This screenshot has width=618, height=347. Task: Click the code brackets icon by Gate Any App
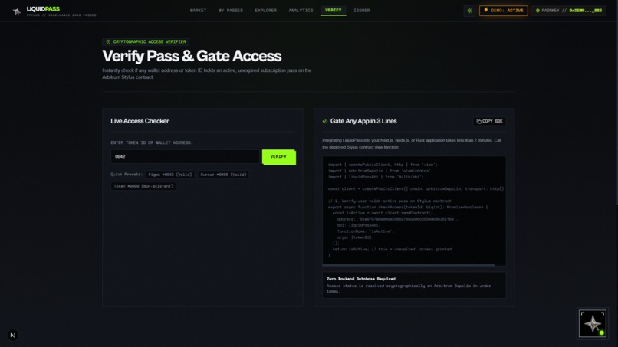click(x=325, y=121)
